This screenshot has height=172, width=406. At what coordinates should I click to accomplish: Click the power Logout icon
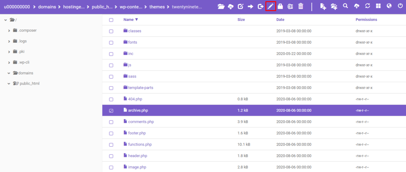point(400,6)
